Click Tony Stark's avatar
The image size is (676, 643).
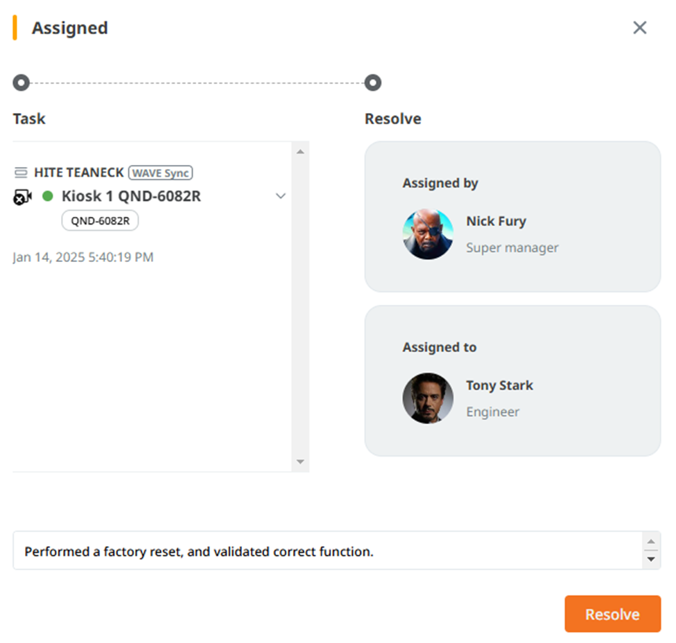[x=428, y=398]
